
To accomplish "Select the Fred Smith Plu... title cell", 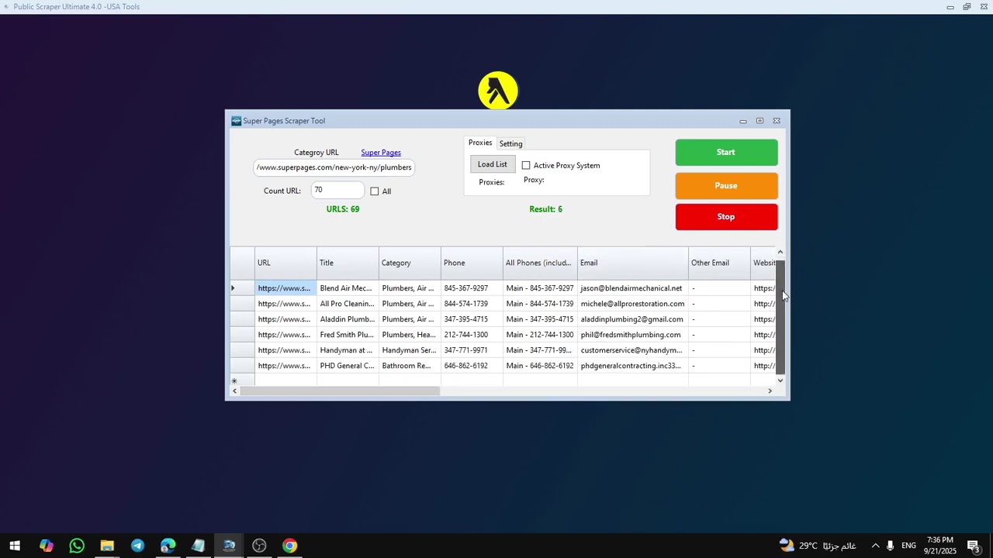I will click(x=348, y=335).
